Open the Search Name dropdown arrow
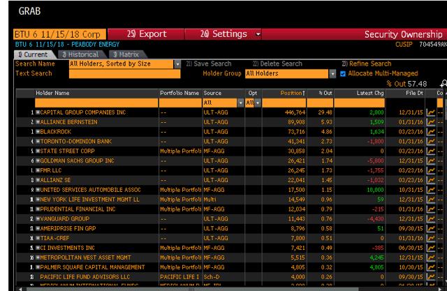This screenshot has width=447, height=291. pos(177,64)
